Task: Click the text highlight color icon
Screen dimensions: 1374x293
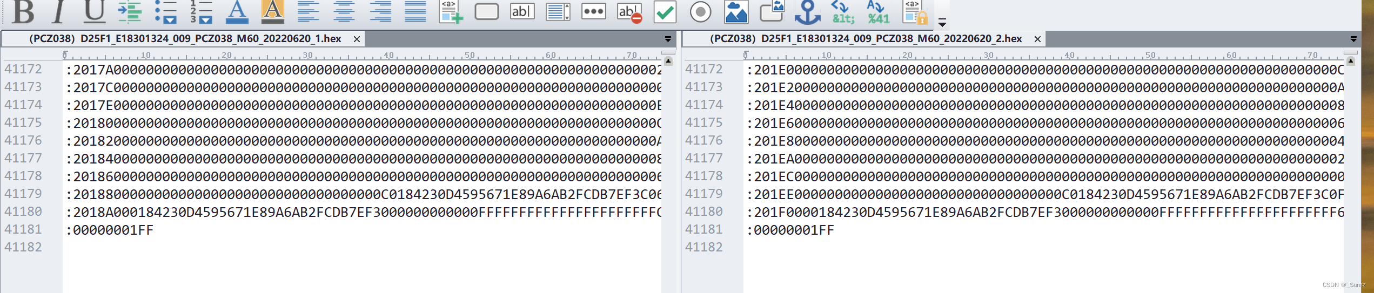Action: coord(272,11)
